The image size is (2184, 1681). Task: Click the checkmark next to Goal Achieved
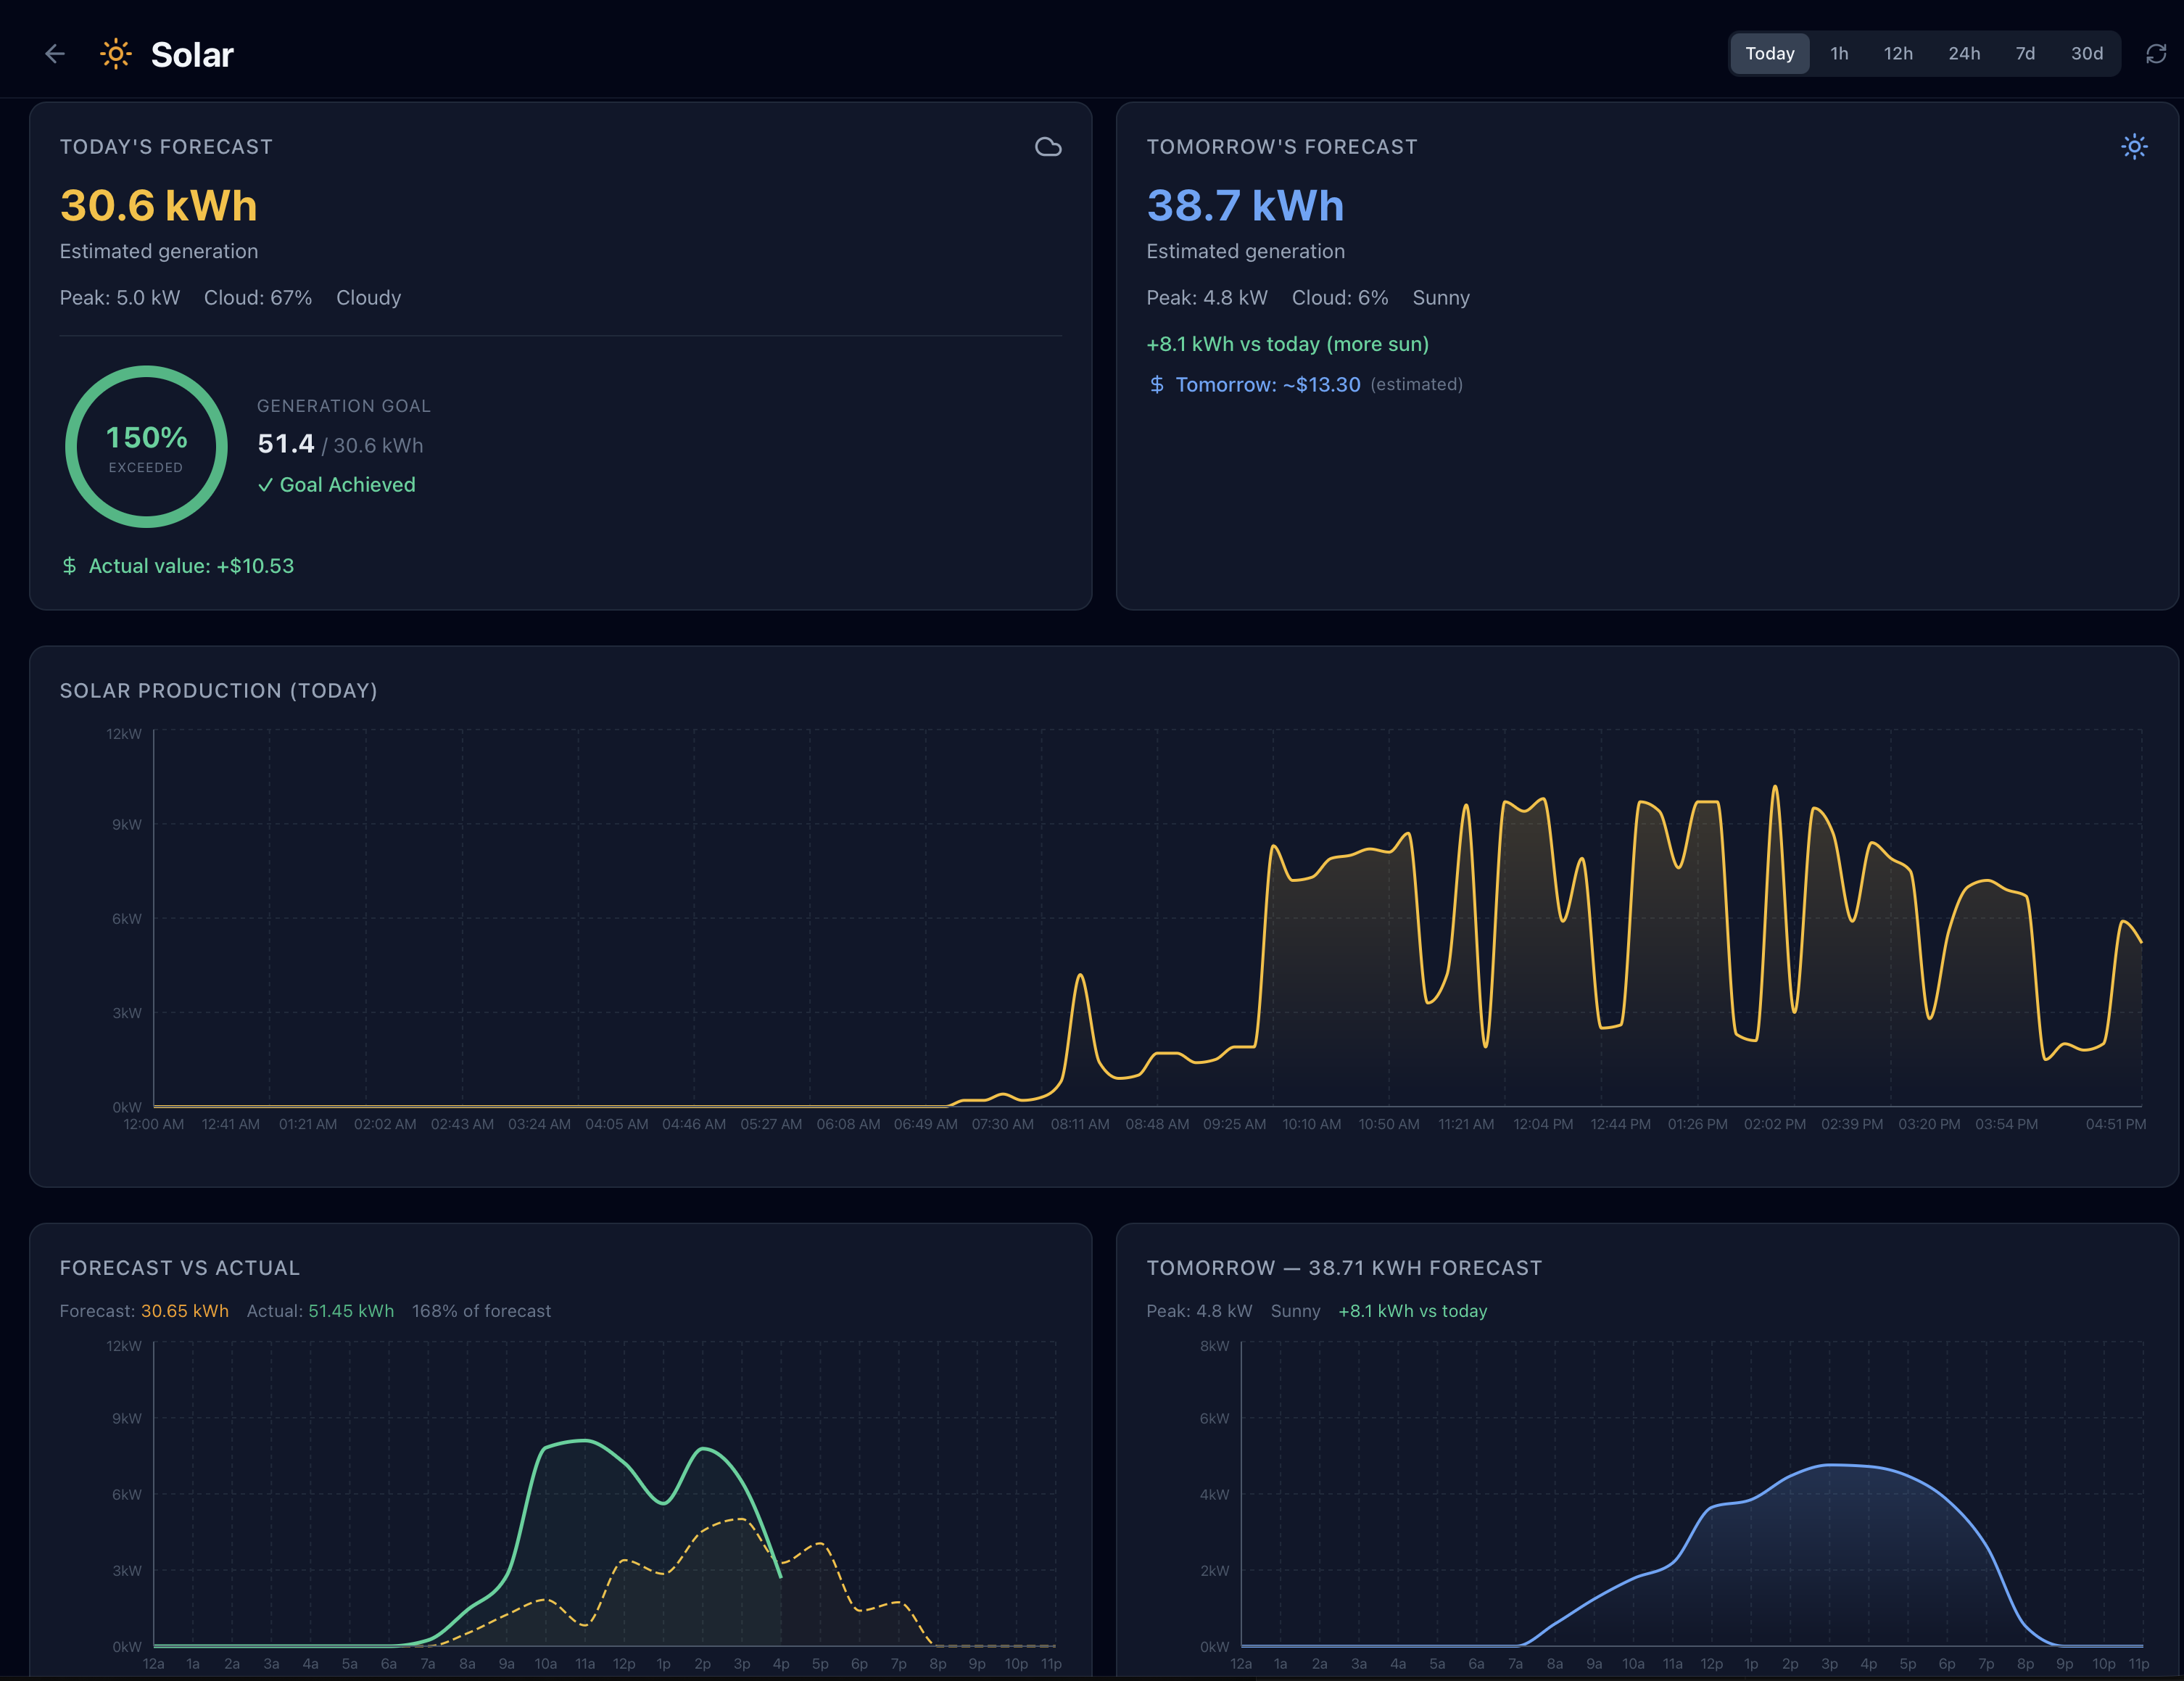click(266, 485)
